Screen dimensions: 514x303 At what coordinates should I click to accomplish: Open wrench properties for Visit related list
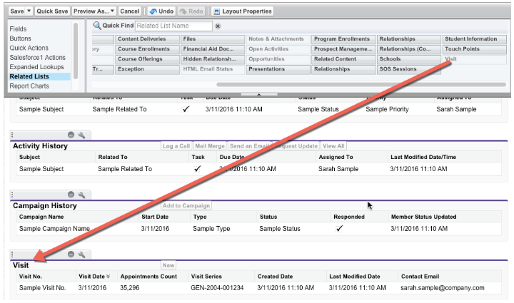(x=81, y=255)
